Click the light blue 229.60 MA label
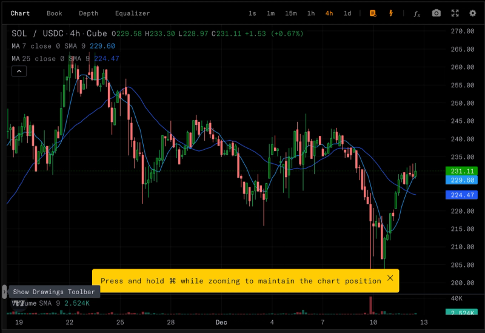485x333 pixels. pos(461,180)
